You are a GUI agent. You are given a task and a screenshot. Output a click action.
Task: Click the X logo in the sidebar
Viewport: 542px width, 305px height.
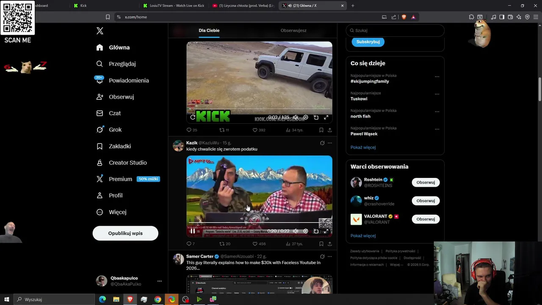coord(100,31)
